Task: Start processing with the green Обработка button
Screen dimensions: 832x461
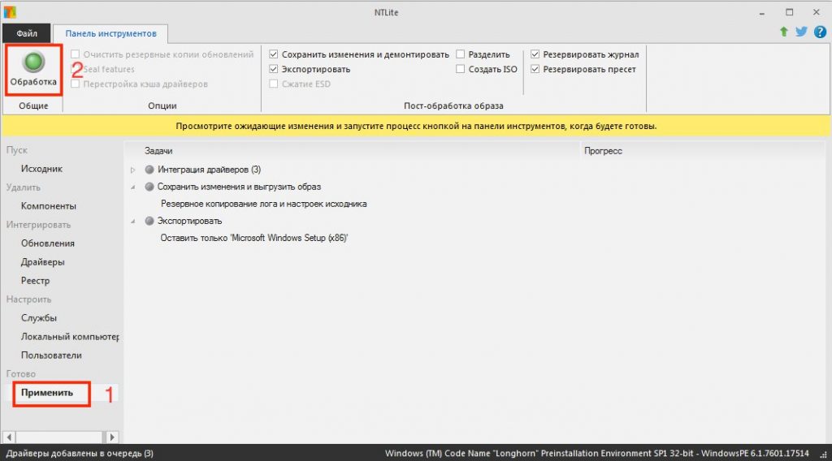Action: [x=33, y=70]
